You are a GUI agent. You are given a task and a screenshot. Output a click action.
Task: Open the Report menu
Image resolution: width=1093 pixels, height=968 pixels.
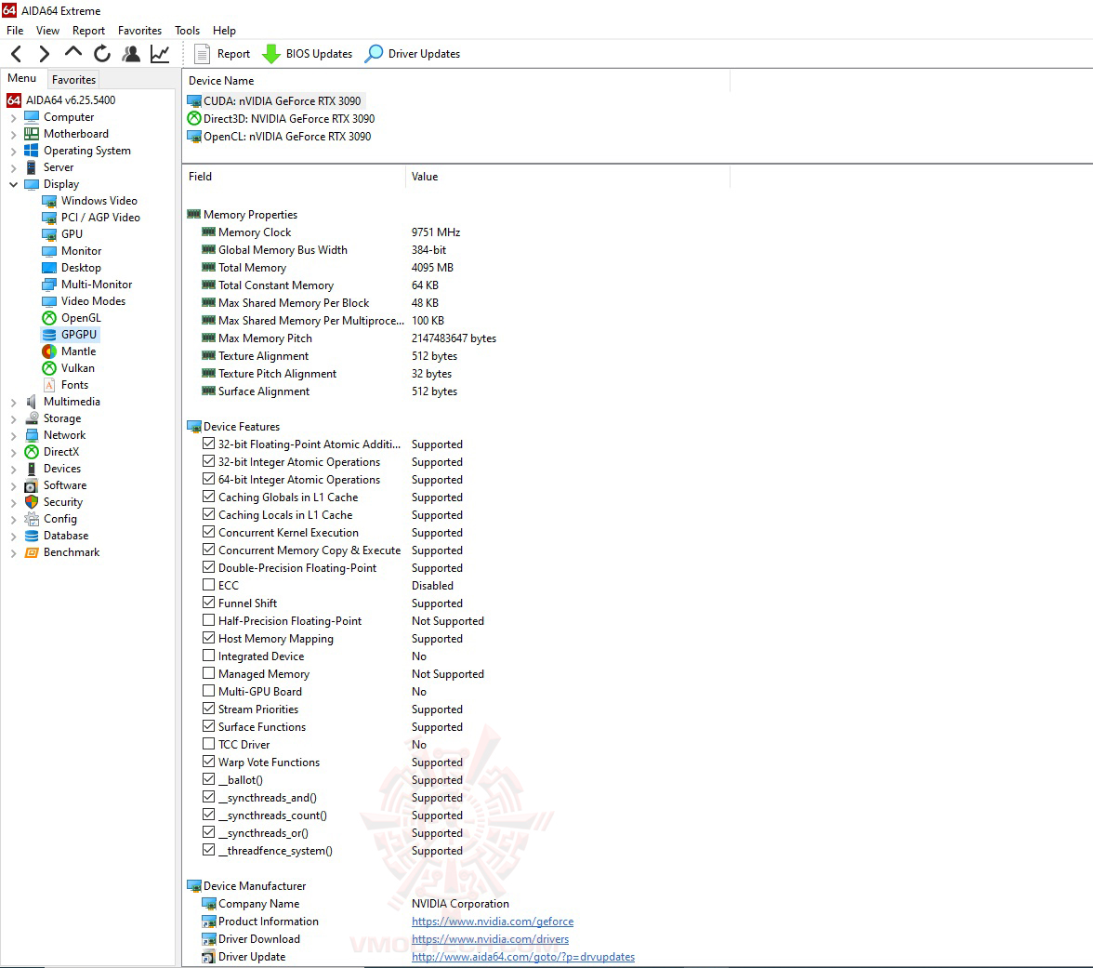tap(88, 31)
